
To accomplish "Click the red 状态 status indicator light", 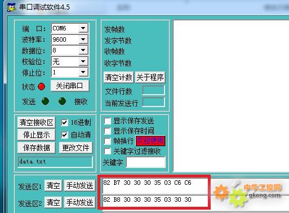I will [41, 87].
